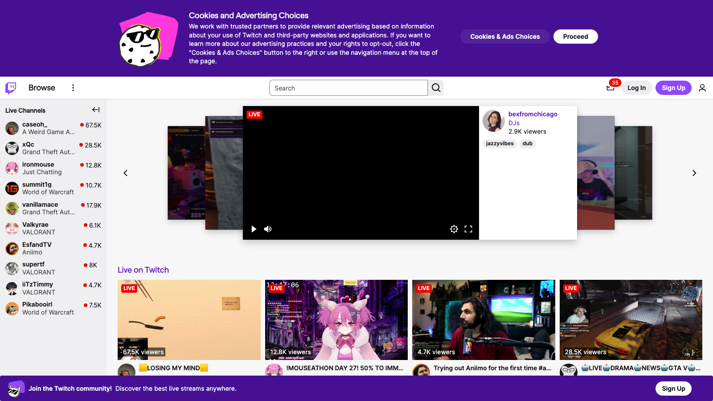Open featured player settings gear
The image size is (713, 401).
click(454, 229)
